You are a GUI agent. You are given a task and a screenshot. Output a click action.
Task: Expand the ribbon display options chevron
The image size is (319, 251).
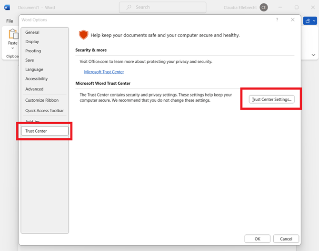point(313,55)
